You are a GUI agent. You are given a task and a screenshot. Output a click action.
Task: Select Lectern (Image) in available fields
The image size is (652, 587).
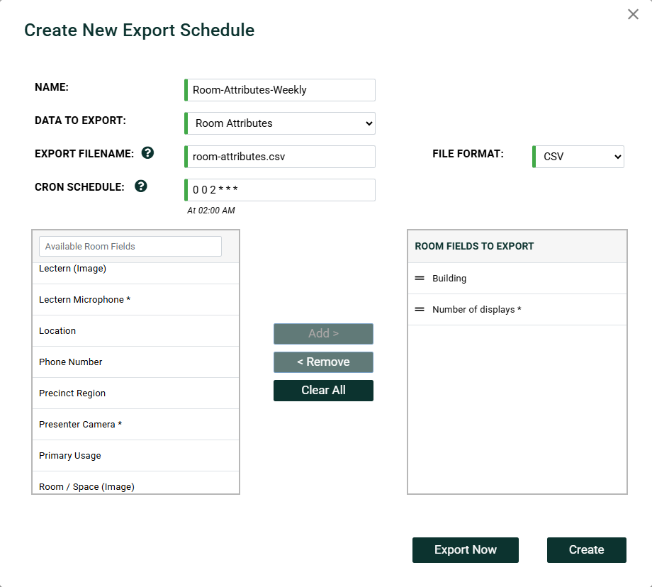tap(135, 274)
